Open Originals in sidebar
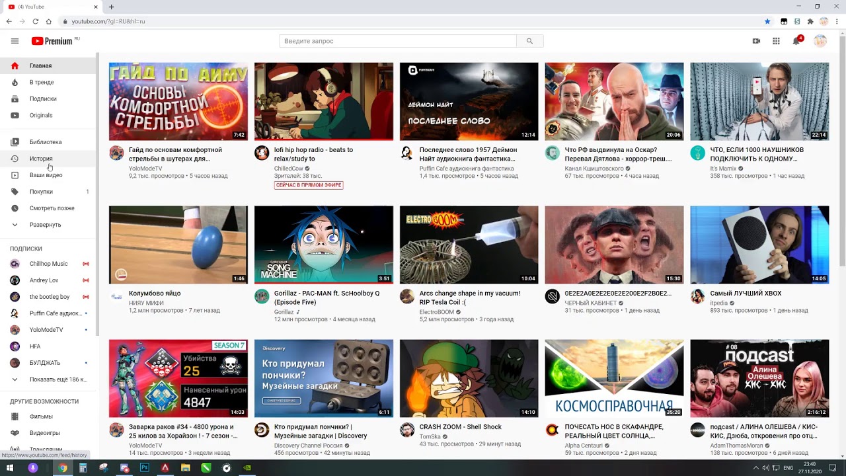The image size is (846, 476). point(48,116)
